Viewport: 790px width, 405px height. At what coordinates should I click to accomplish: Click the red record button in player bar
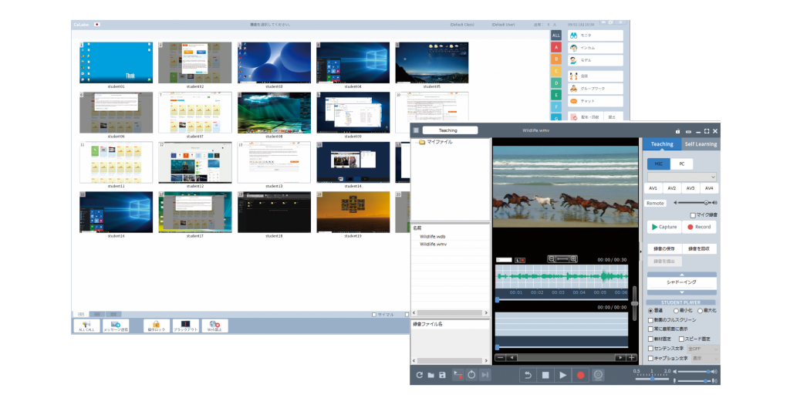point(580,375)
